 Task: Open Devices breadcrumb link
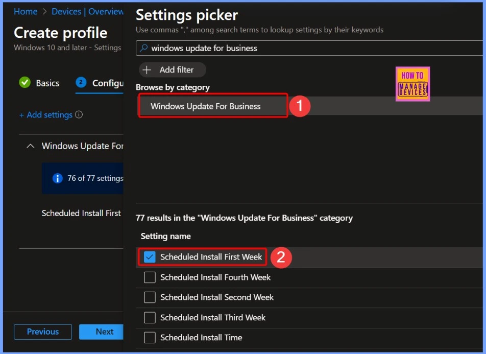click(x=66, y=11)
